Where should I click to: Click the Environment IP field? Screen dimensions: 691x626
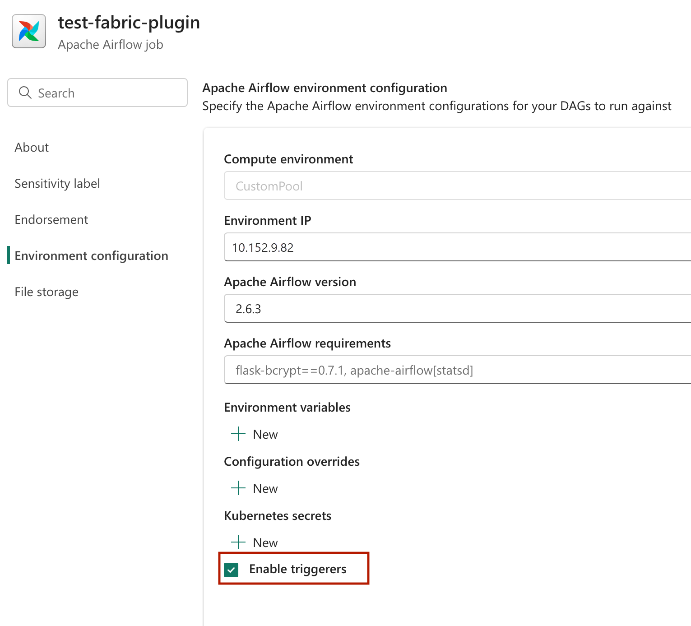(x=457, y=247)
